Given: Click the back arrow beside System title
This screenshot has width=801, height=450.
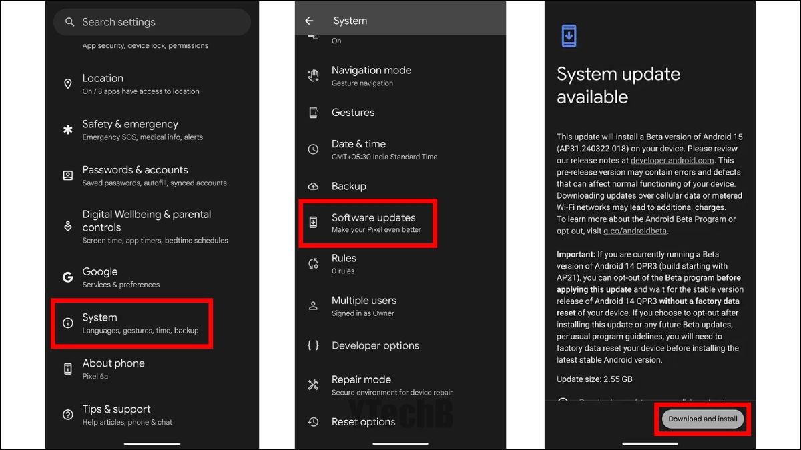Looking at the screenshot, I should [309, 20].
